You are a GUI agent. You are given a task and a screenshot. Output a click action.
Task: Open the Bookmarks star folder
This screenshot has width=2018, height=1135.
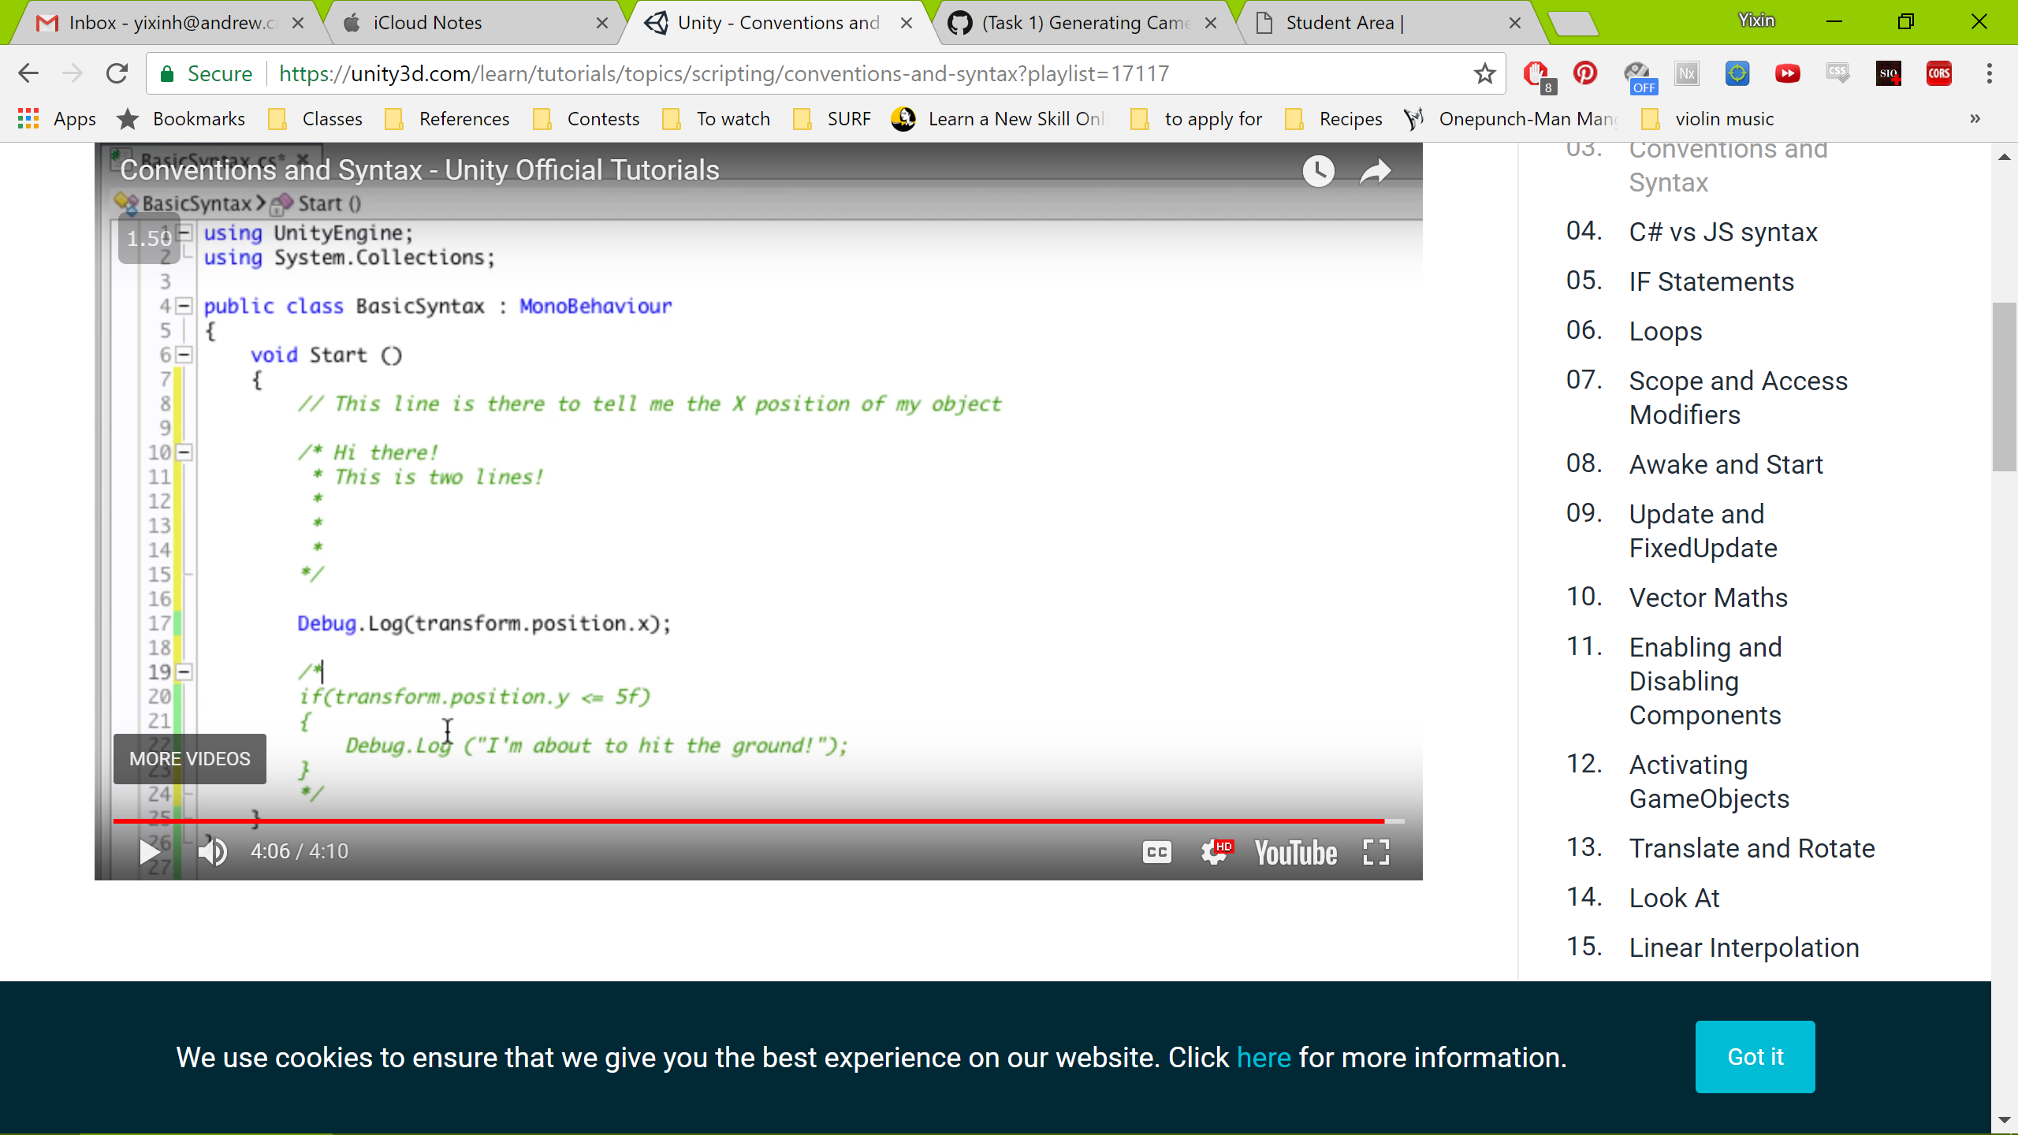click(181, 119)
